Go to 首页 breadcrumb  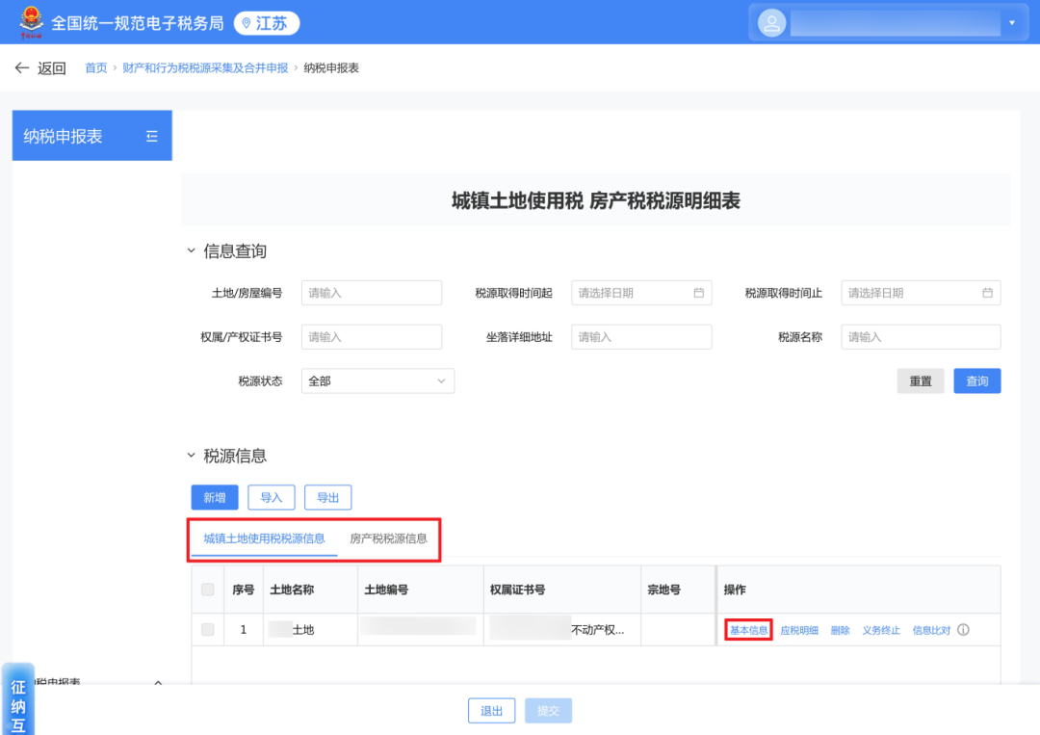click(95, 67)
